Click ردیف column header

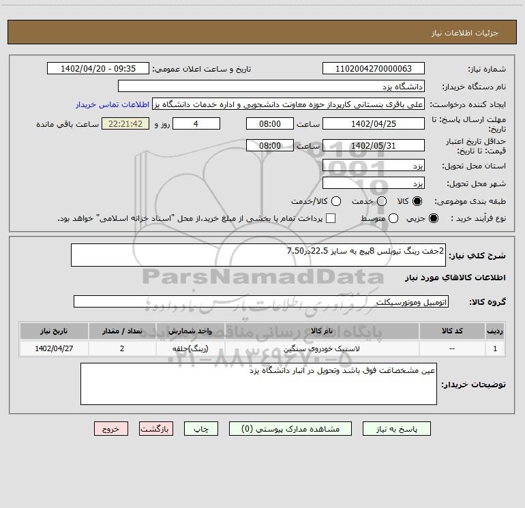click(x=495, y=331)
